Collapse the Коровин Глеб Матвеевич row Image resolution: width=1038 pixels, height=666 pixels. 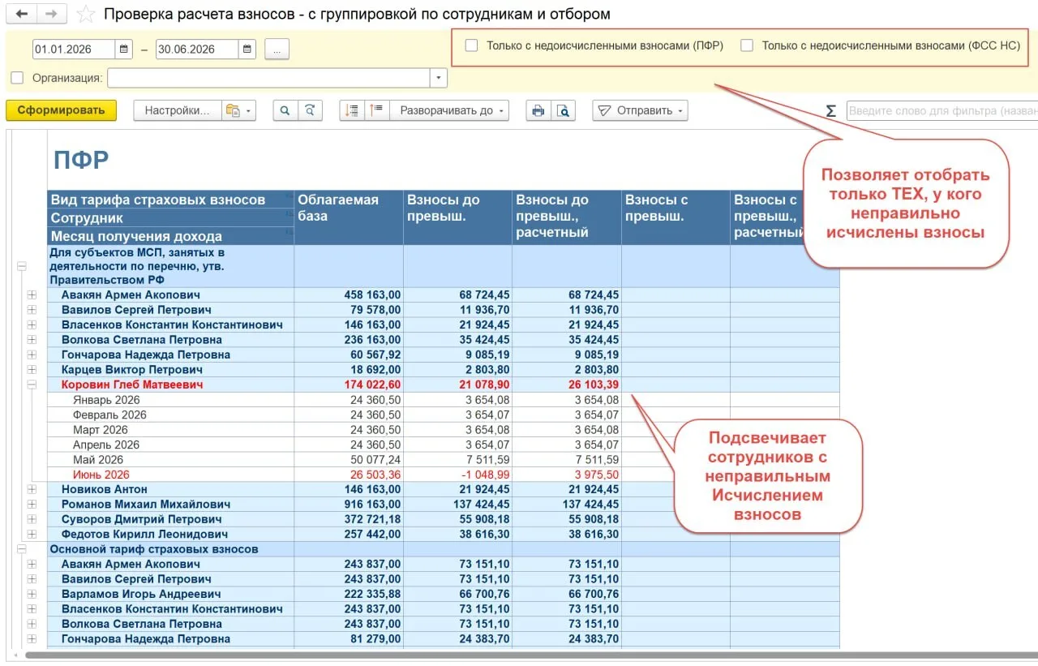point(32,385)
